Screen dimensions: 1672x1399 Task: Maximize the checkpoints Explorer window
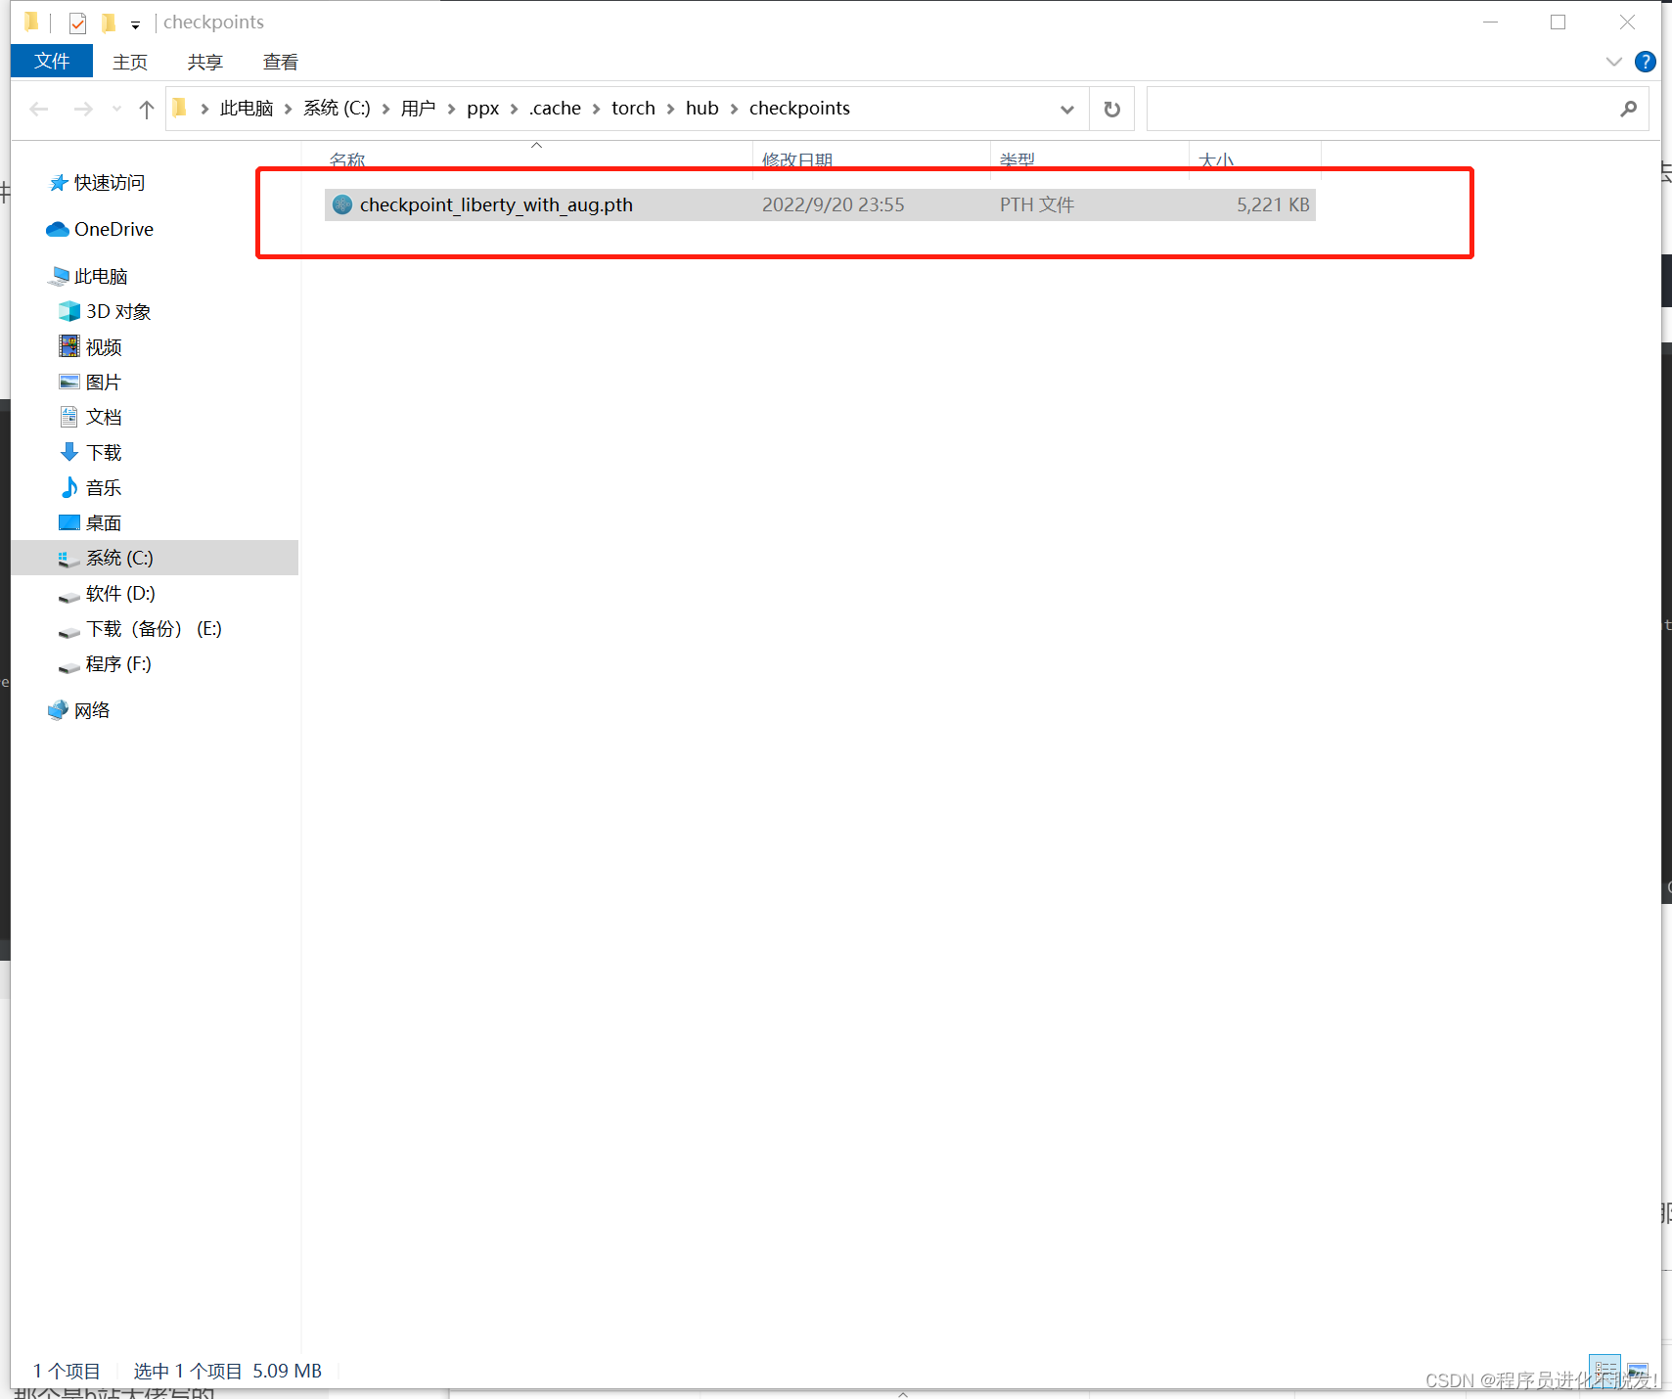tap(1559, 22)
